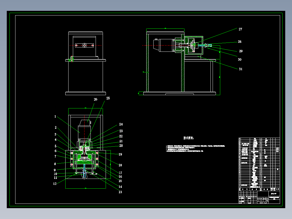Click part callout number 29
292x219 pixels.
[x=241, y=51]
